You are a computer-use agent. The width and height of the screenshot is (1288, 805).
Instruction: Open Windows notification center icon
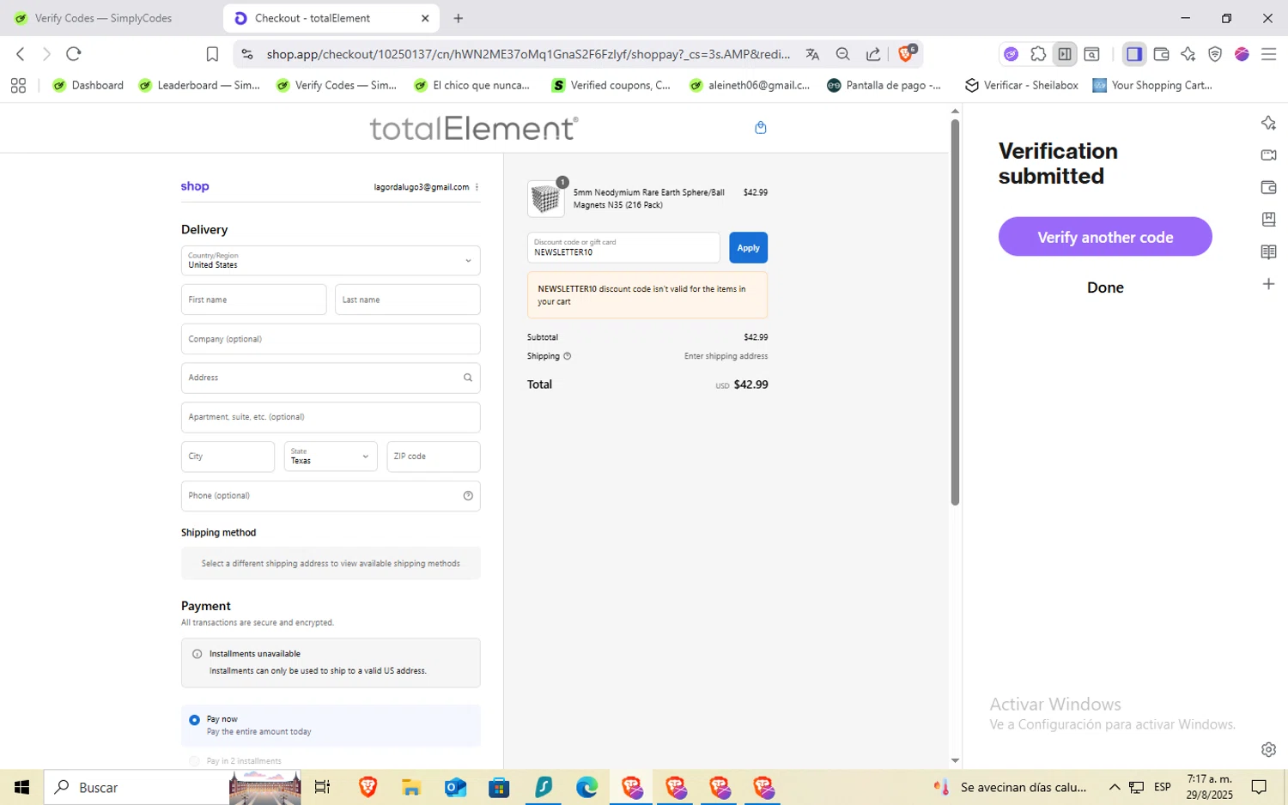1259,787
